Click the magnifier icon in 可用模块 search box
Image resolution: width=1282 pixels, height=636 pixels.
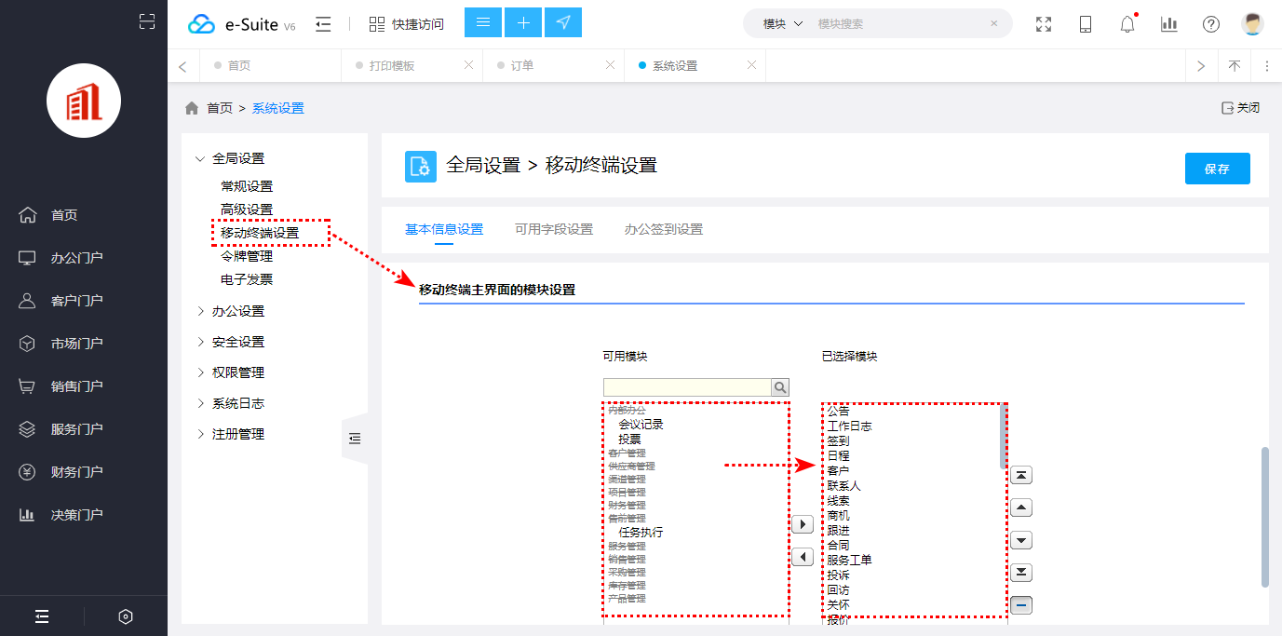click(x=779, y=386)
